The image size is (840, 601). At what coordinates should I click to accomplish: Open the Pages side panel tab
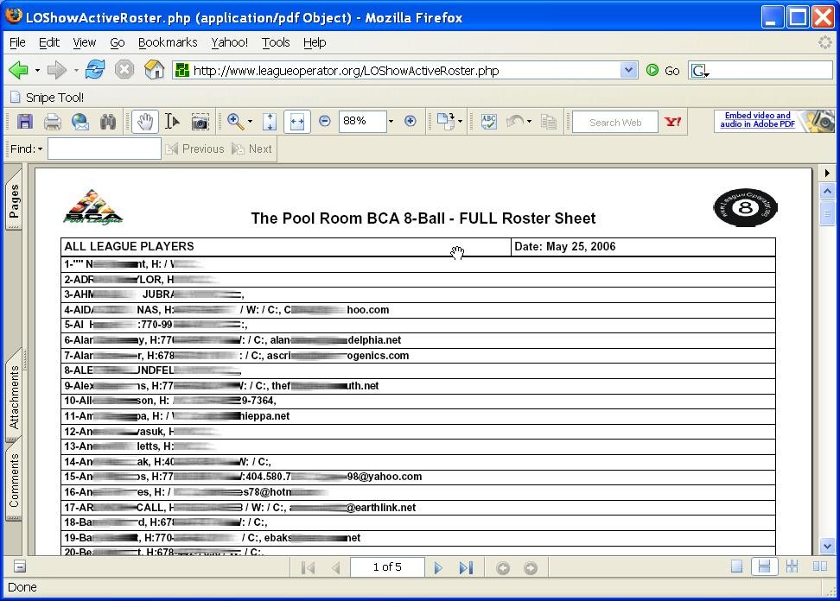click(14, 201)
